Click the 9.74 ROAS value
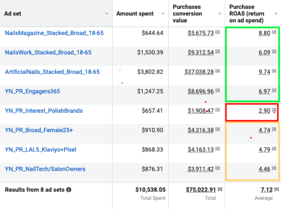This screenshot has width=281, height=209. point(264,72)
